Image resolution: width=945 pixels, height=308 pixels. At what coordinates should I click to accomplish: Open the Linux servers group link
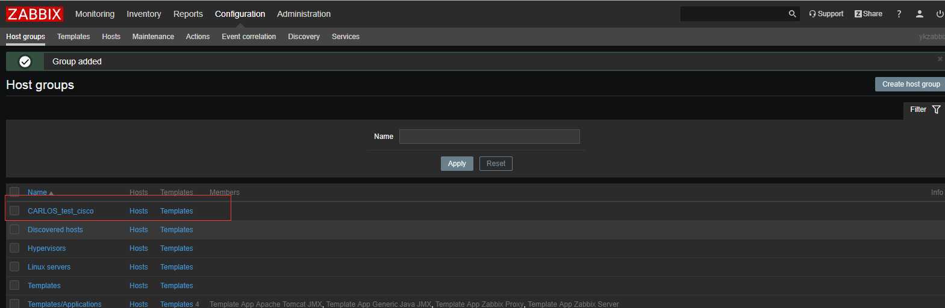49,267
